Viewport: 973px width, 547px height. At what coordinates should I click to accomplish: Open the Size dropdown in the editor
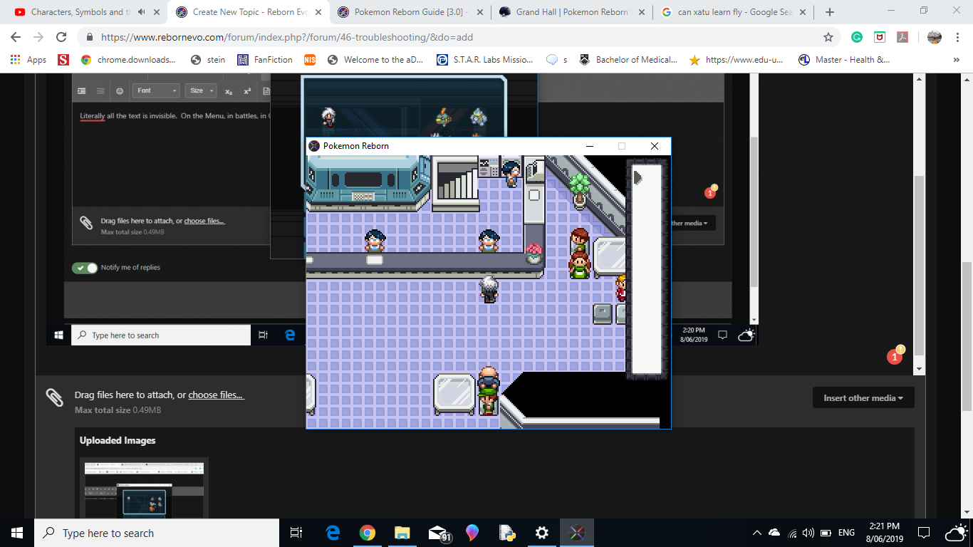tap(201, 90)
